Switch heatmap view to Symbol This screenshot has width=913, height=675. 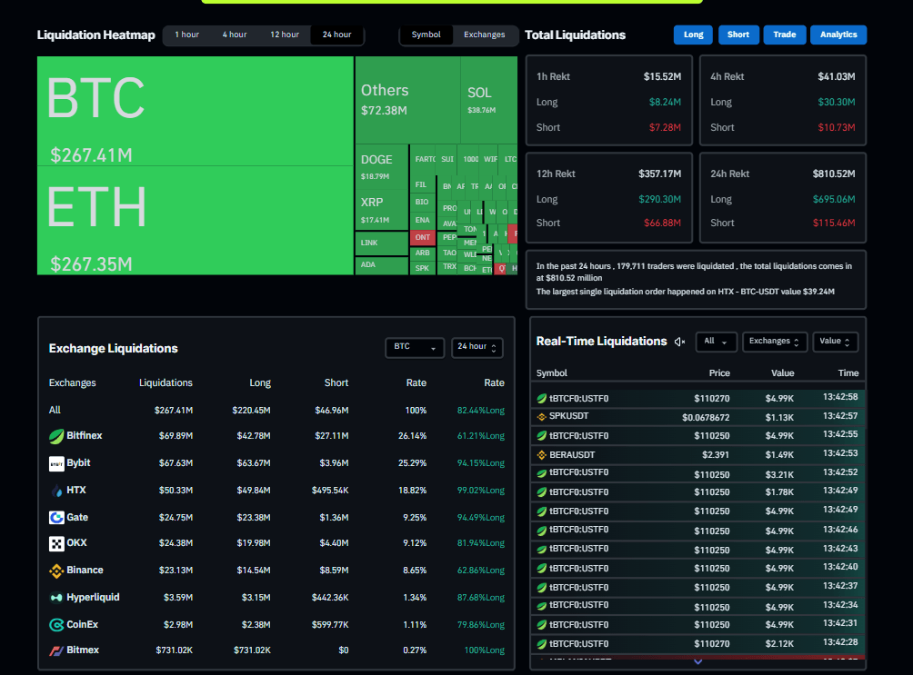426,35
